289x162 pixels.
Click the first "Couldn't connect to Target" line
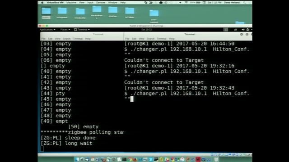[x=164, y=60]
